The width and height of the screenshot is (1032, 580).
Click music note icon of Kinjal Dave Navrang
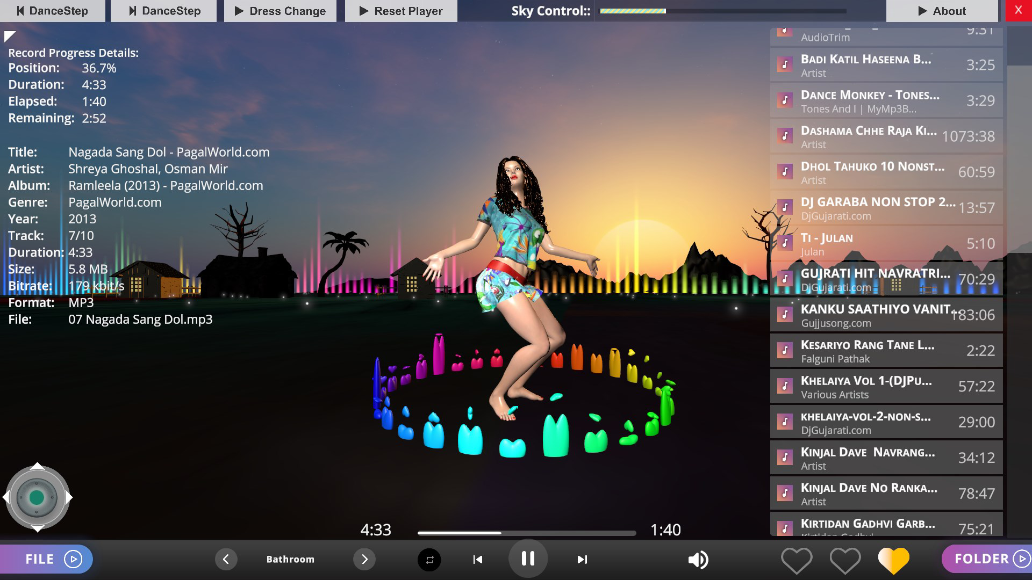tap(785, 458)
